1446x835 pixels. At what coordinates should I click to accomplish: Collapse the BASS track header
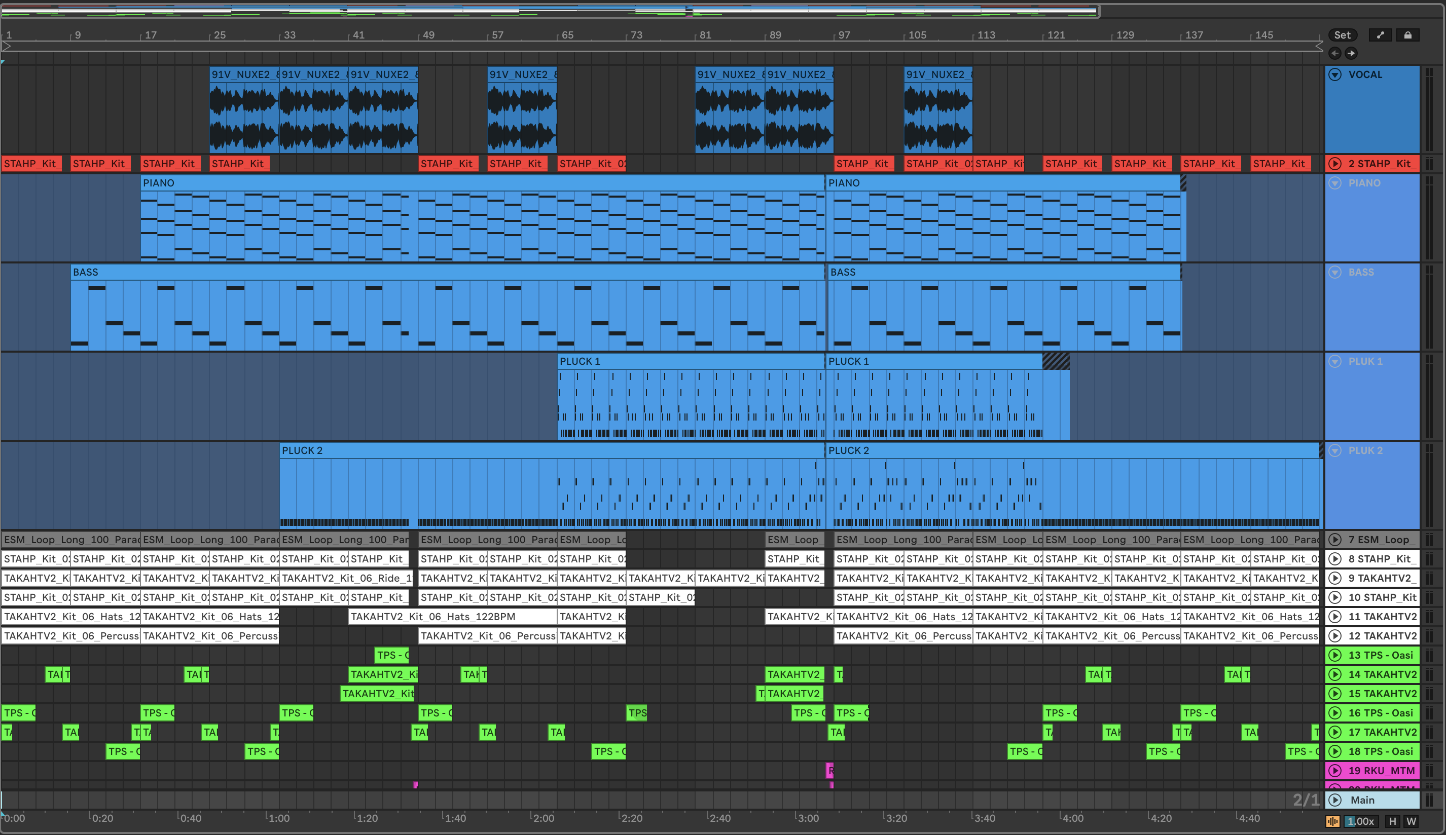pyautogui.click(x=1335, y=273)
